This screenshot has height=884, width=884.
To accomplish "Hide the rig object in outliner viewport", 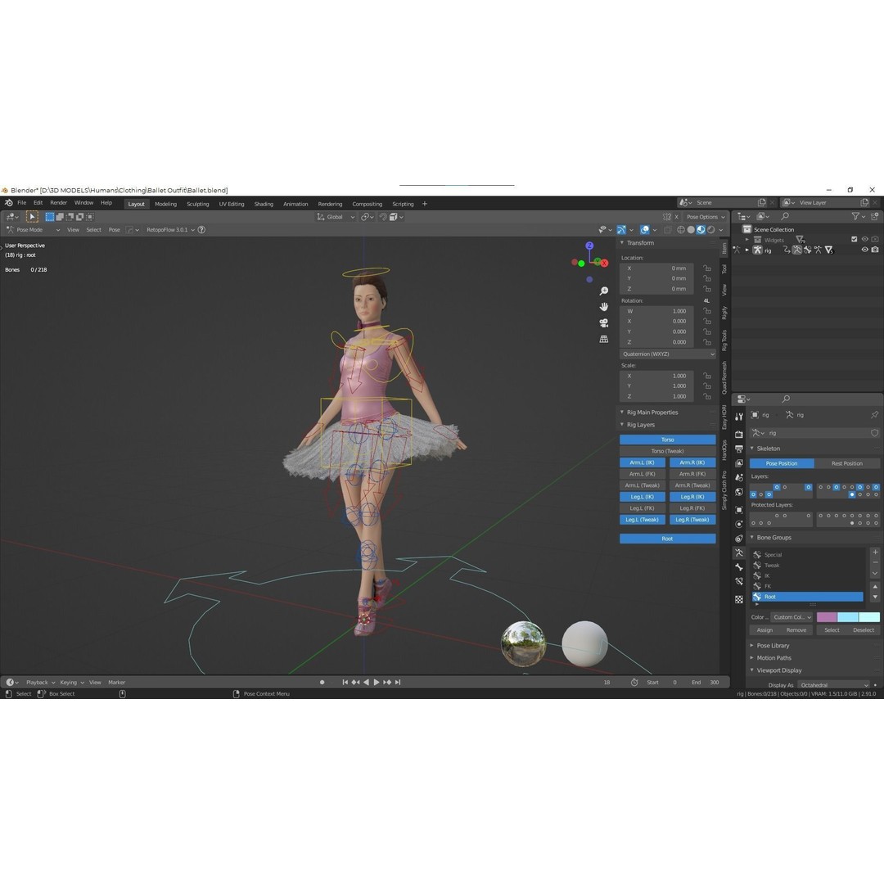I will [x=865, y=250].
